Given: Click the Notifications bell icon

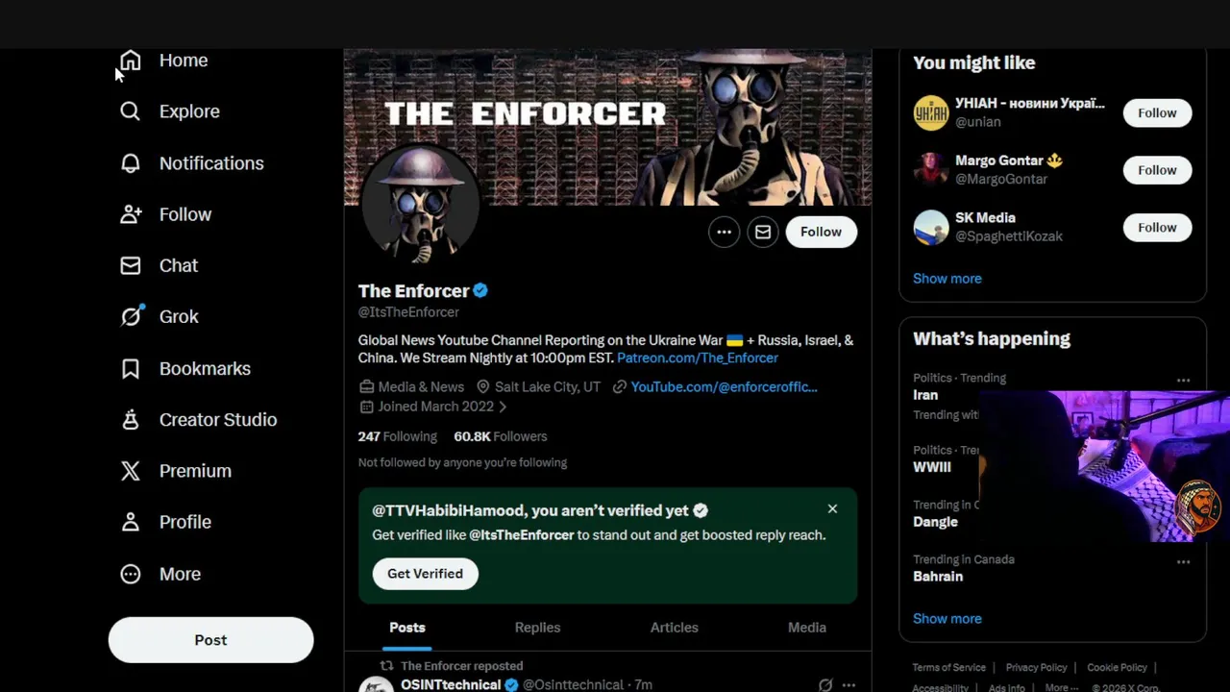Looking at the screenshot, I should [x=131, y=163].
